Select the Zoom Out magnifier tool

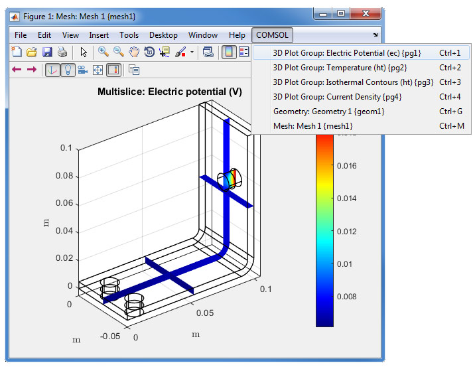click(118, 52)
